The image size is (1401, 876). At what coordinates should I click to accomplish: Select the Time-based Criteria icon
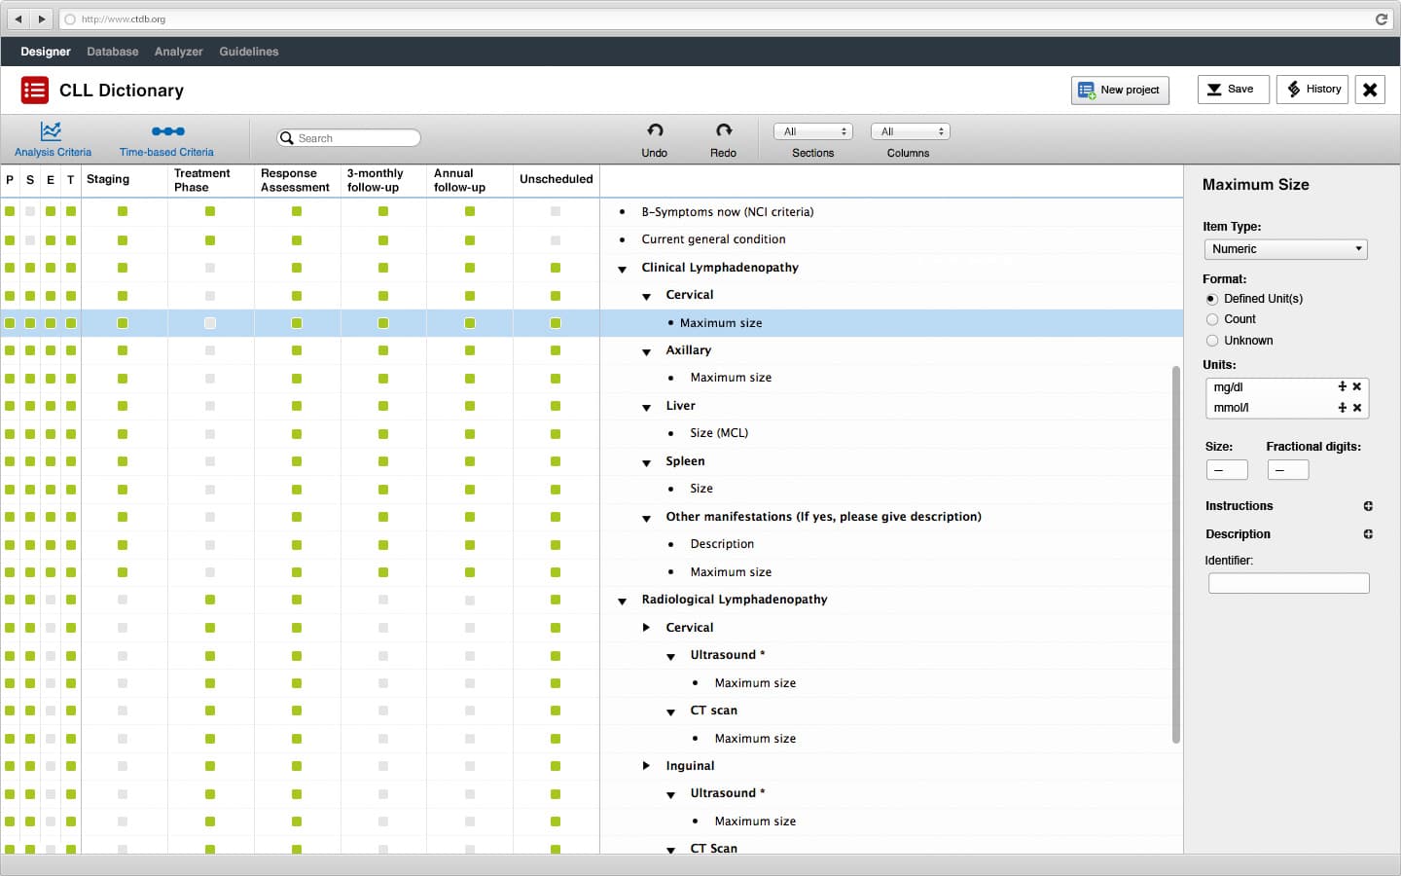167,131
